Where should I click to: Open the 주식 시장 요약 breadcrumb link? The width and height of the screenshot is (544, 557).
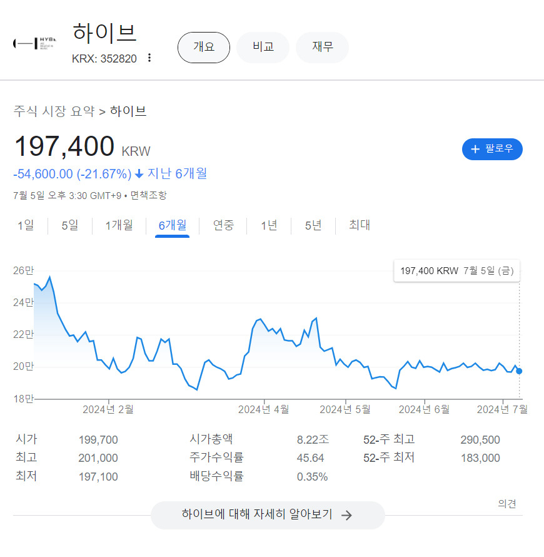pos(54,111)
